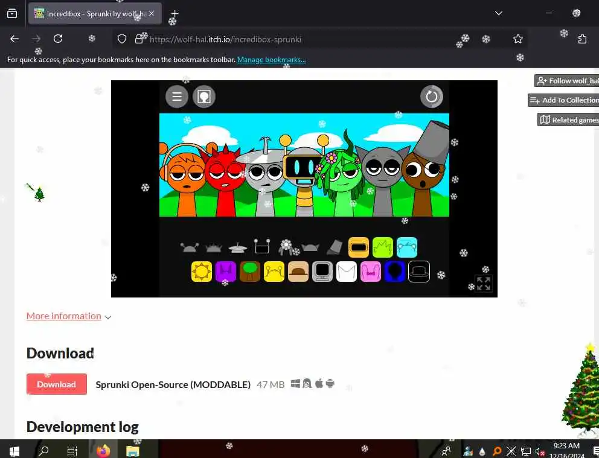Click the used gray flat-dish antenna icon
The image size is (599, 458).
(x=238, y=247)
